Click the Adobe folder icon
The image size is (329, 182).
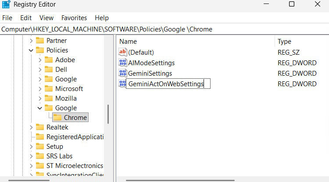click(49, 59)
